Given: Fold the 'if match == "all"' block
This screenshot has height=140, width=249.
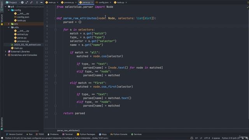Looking at the screenshot, I should pos(55,52).
